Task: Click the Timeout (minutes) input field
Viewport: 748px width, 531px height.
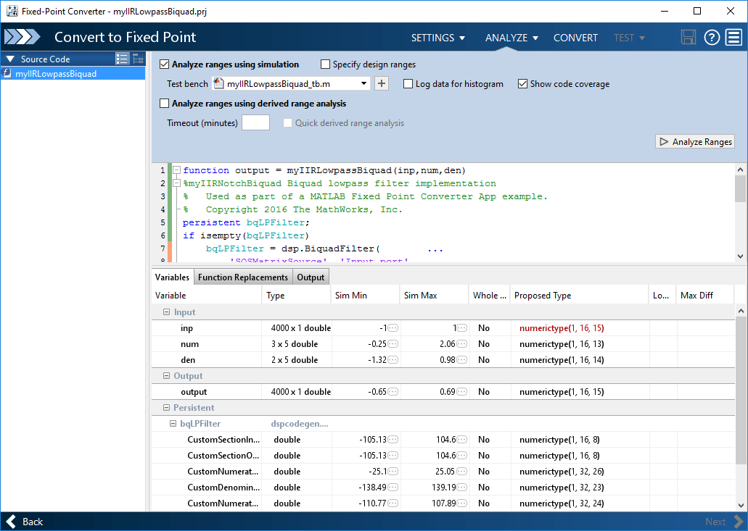Action: [x=255, y=123]
